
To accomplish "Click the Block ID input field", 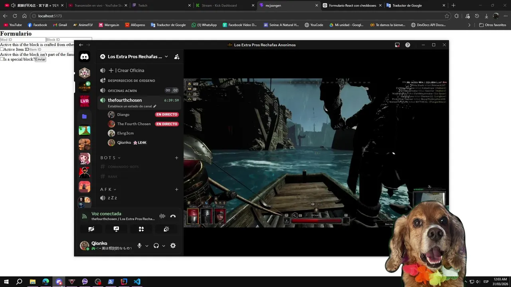I will pyautogui.click(x=69, y=40).
